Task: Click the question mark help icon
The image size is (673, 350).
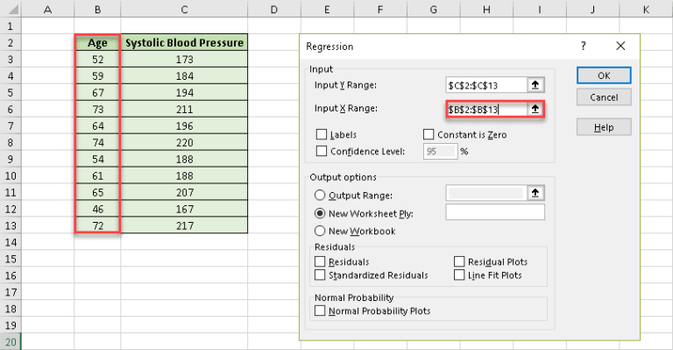Action: pos(583,46)
